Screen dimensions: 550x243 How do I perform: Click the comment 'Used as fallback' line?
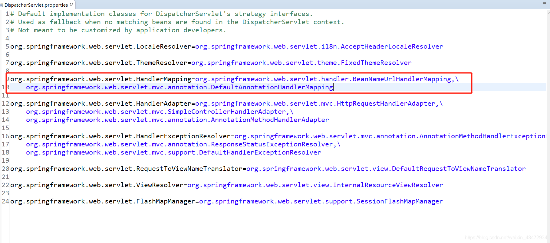pos(177,22)
